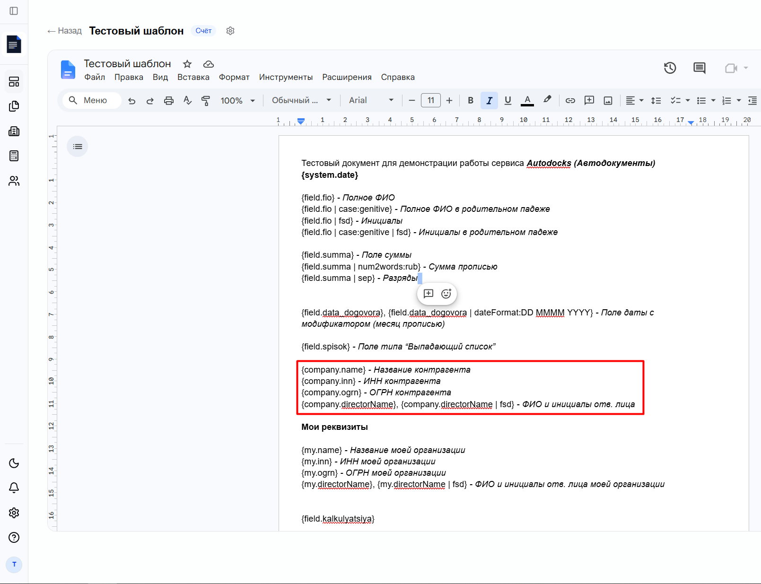Open the help question mark icon

pyautogui.click(x=14, y=537)
